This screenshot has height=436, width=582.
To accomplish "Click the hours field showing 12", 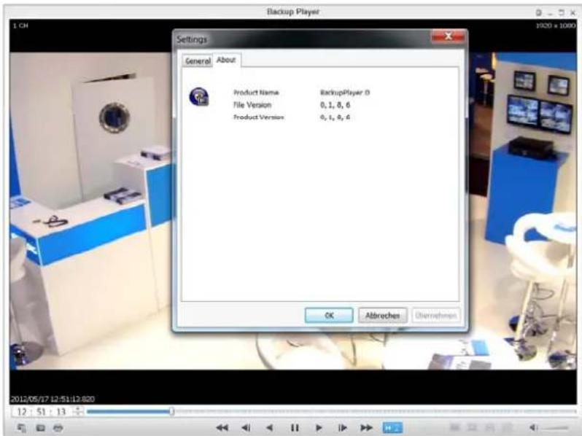I will [22, 411].
